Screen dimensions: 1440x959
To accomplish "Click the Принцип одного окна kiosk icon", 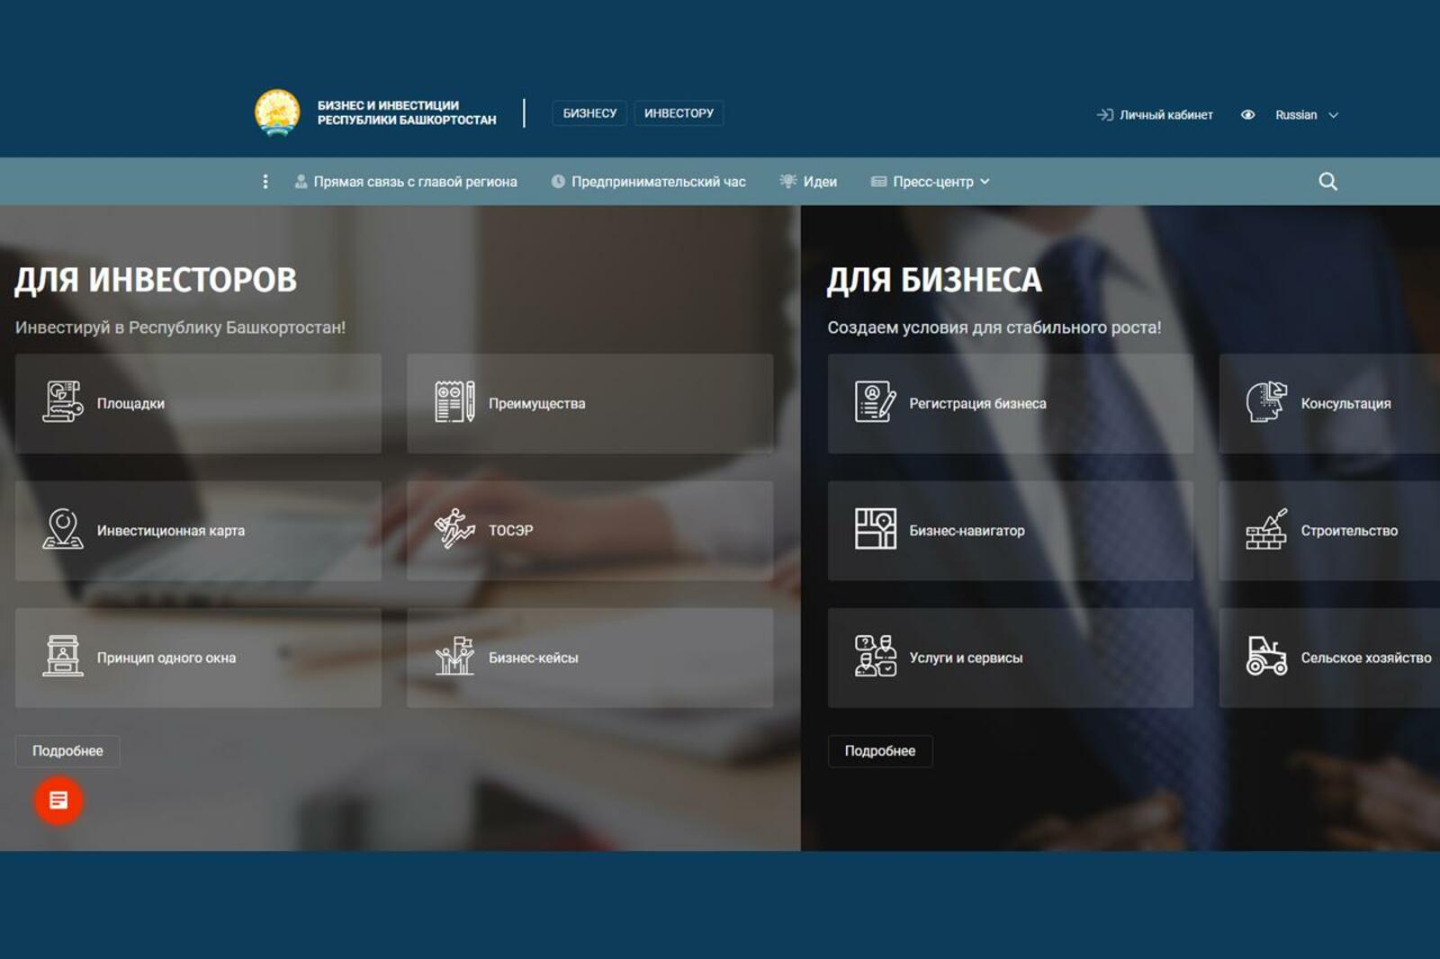I will pos(63,656).
